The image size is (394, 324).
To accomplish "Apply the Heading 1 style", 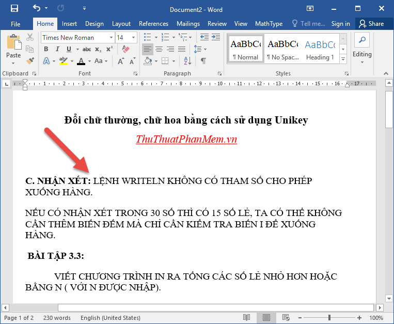I will coord(320,49).
